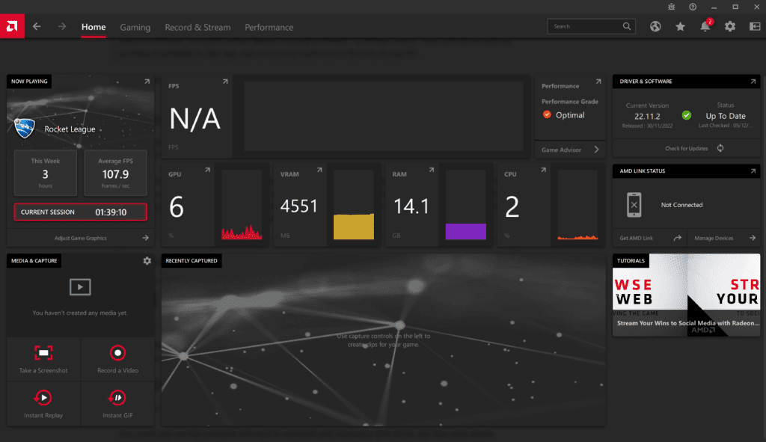Open the settings gear in the header
Viewport: 766px width, 442px height.
click(730, 26)
